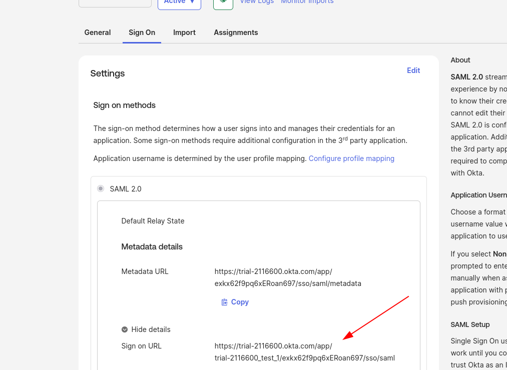The height and width of the screenshot is (370, 507).
Task: Click the green app logo button near Active
Action: [x=223, y=2]
